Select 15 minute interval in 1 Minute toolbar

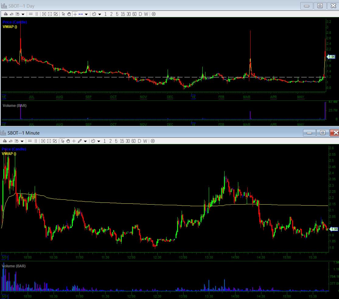(x=122, y=141)
